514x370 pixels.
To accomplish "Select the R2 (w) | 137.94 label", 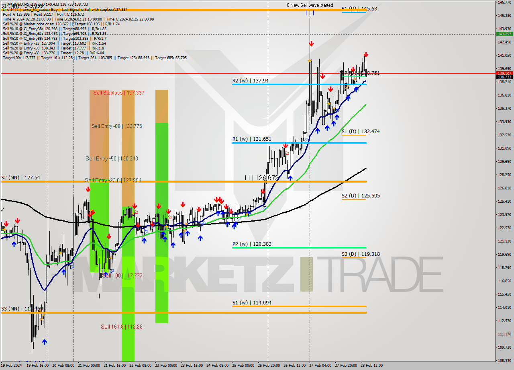I will click(250, 81).
